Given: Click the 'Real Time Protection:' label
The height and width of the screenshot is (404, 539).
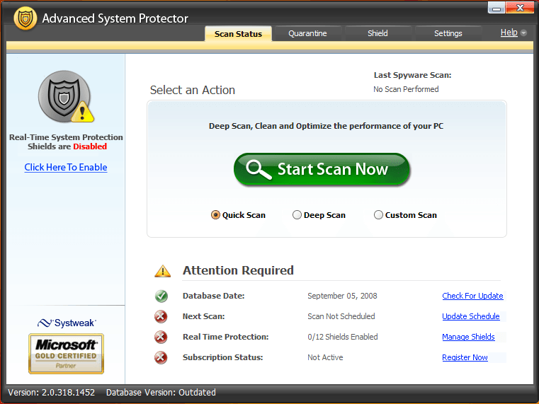Looking at the screenshot, I should point(225,337).
